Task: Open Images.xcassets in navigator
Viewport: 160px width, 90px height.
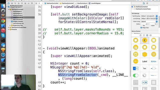Action: tap(18, 21)
